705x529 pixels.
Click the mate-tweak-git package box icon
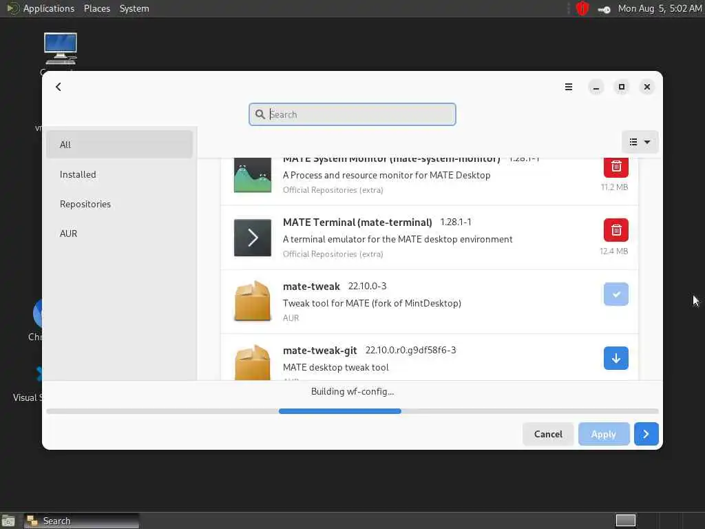253,362
